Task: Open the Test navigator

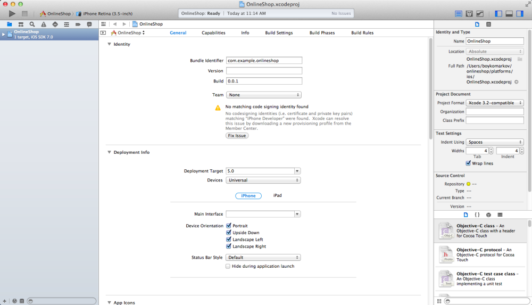Action: [x=55, y=24]
